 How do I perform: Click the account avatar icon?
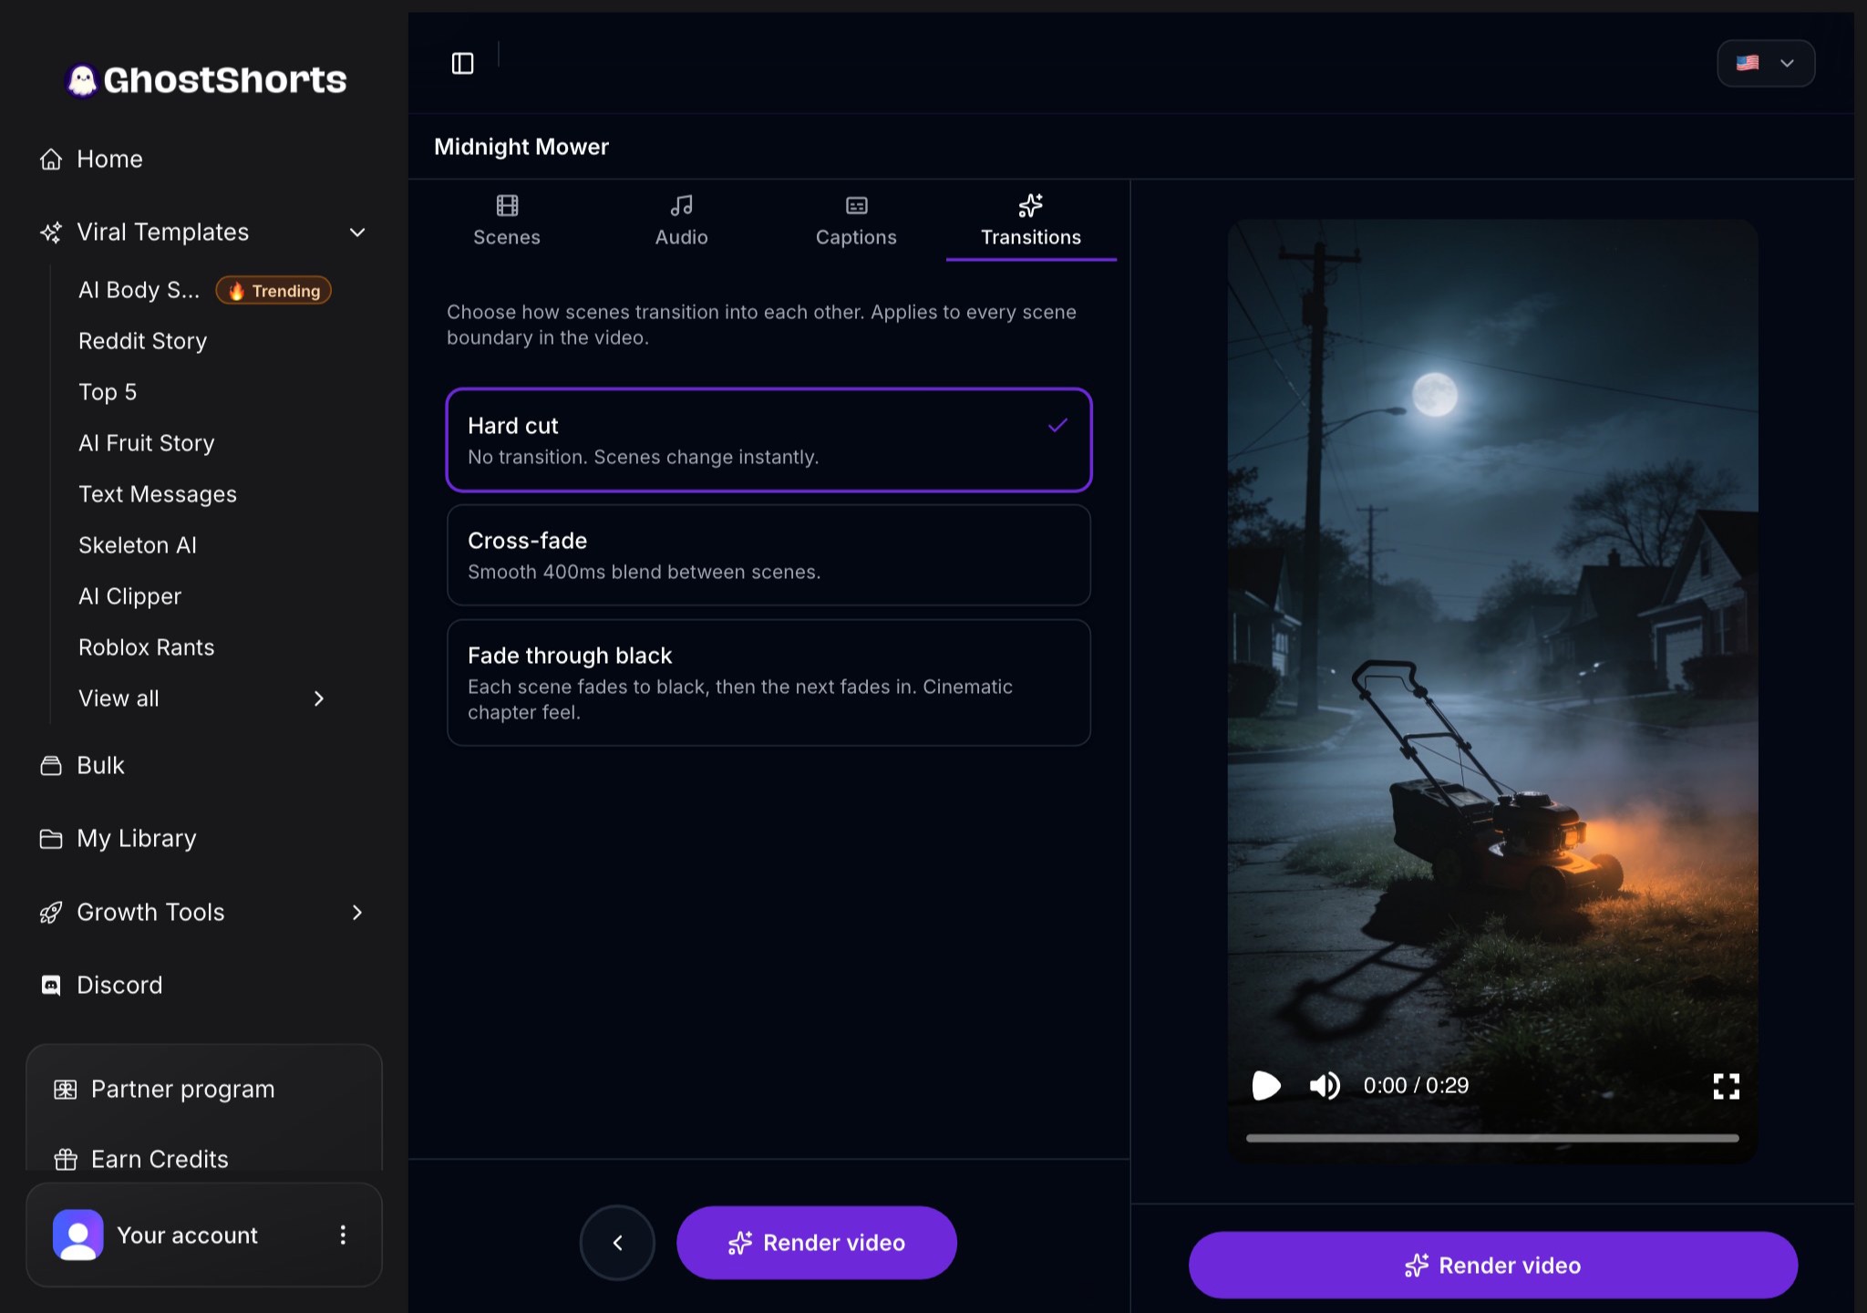tap(78, 1235)
